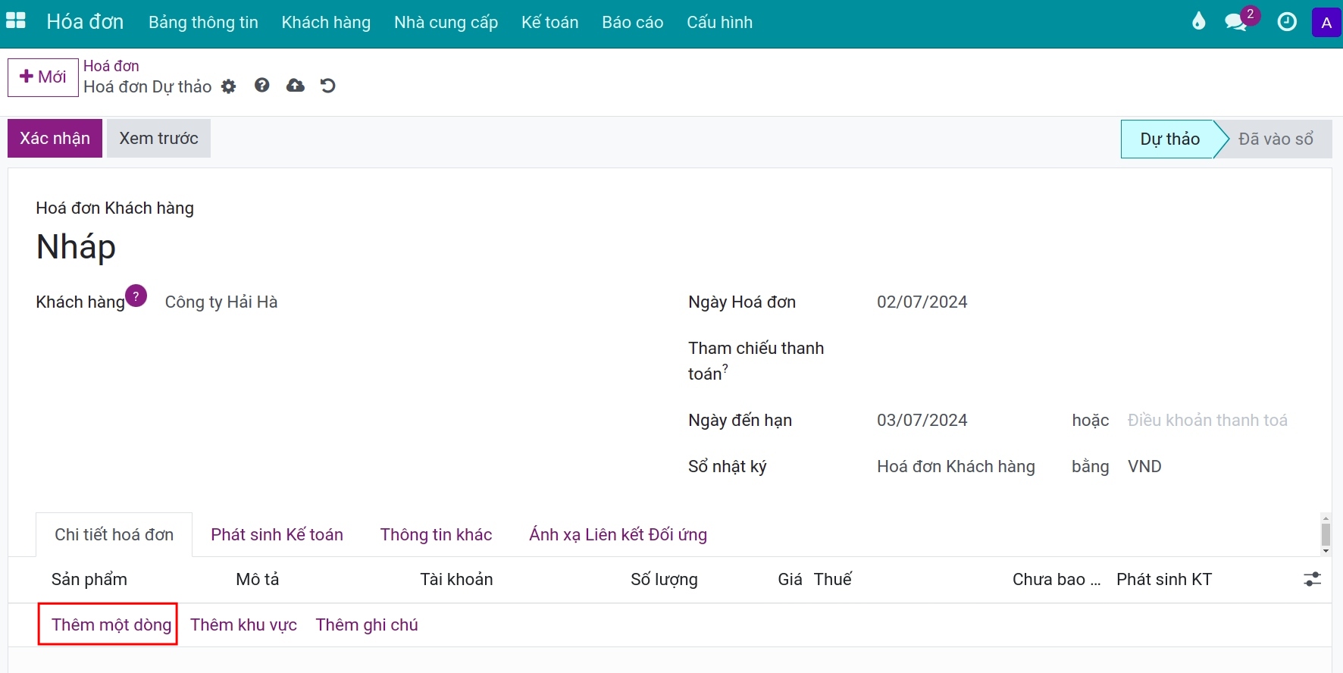Open the Kế toán menu
Screen dimensions: 1343x673
click(x=550, y=23)
